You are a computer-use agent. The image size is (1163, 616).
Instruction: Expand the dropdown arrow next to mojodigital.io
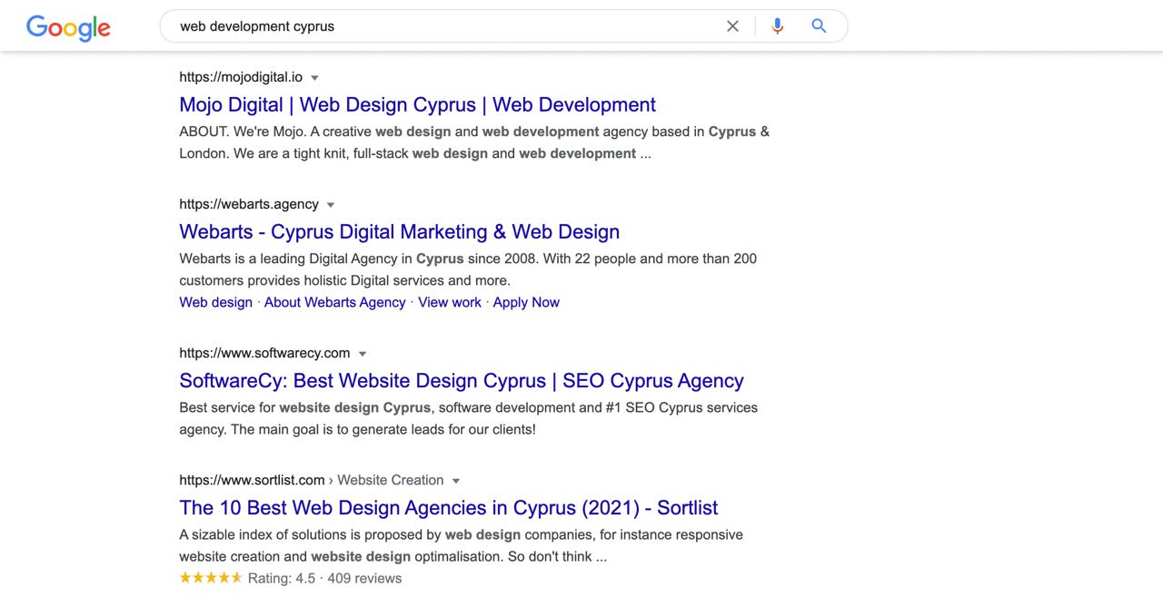click(314, 78)
